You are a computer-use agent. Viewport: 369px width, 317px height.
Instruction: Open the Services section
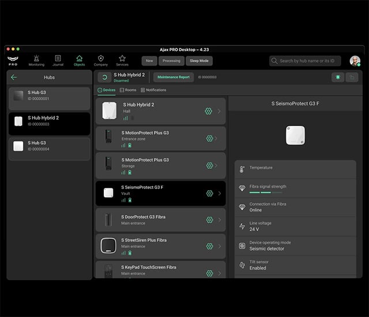coord(122,61)
